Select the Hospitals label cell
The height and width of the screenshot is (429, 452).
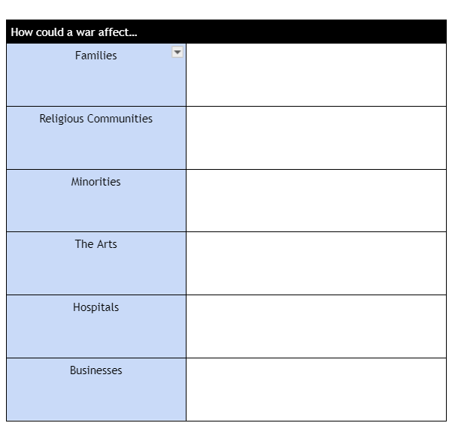coord(96,327)
